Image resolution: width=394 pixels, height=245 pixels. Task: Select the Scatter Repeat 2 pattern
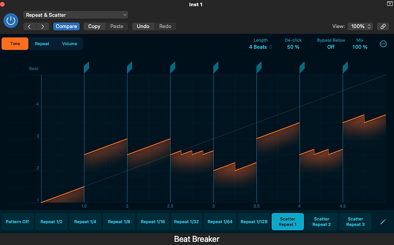pos(322,222)
